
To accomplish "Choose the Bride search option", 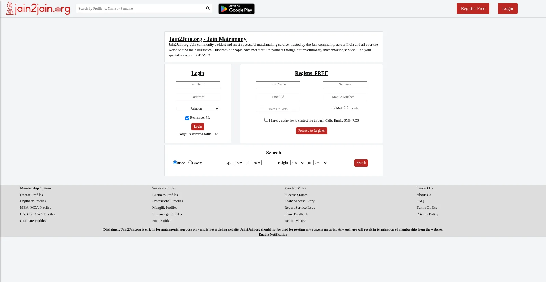I will [x=175, y=162].
